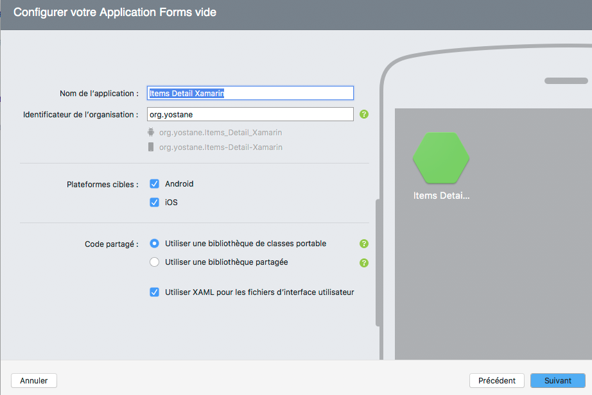This screenshot has height=395, width=592.
Task: Click the 'Code partagé :' label
Action: [x=112, y=244]
